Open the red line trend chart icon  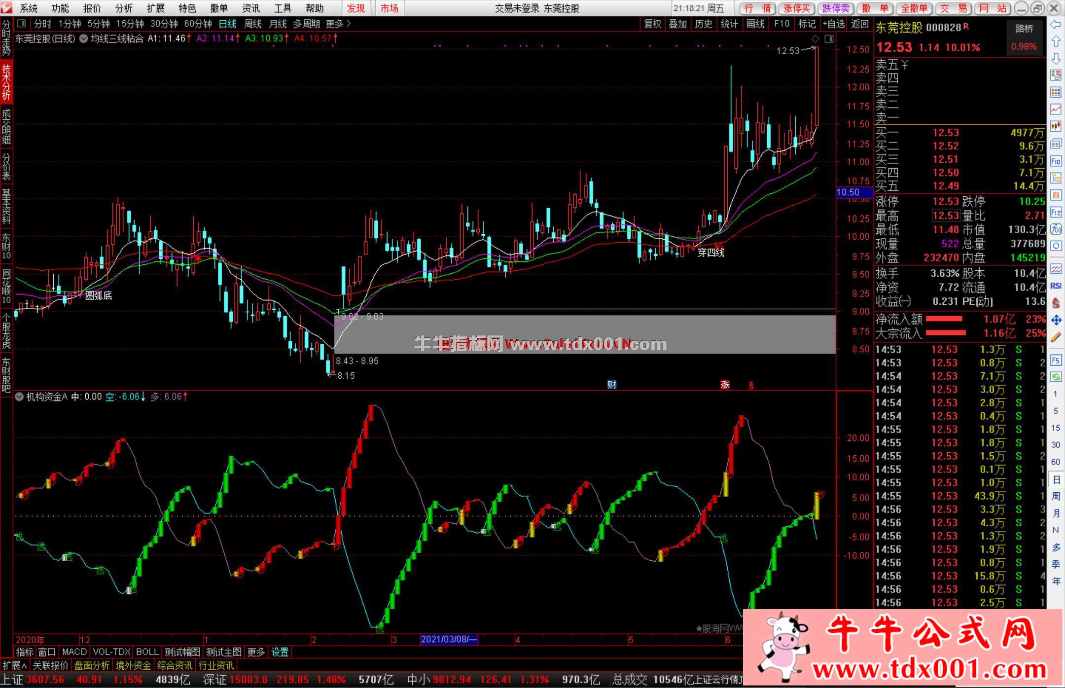click(1056, 109)
